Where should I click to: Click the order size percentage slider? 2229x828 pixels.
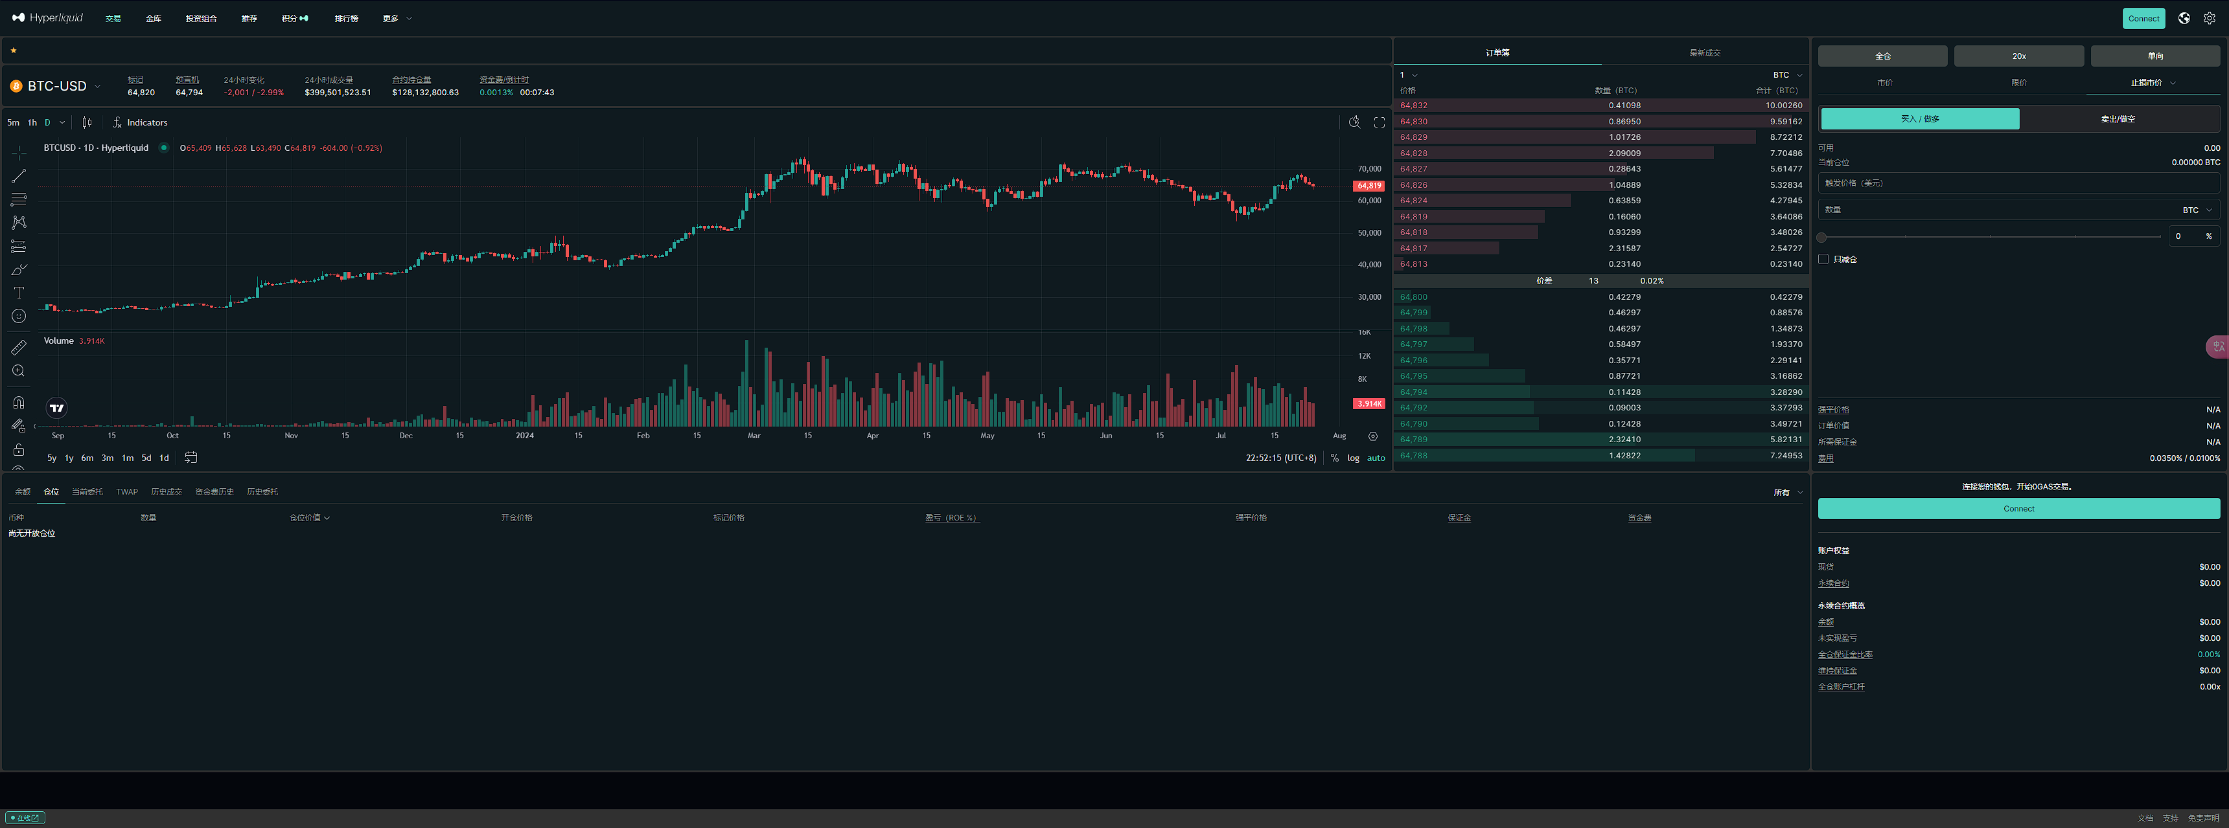click(x=1990, y=237)
